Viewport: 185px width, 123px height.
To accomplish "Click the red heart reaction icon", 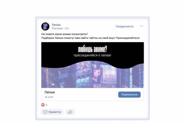I will coord(43,105).
